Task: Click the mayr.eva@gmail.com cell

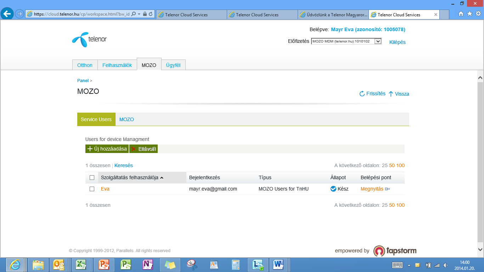Action: point(213,189)
